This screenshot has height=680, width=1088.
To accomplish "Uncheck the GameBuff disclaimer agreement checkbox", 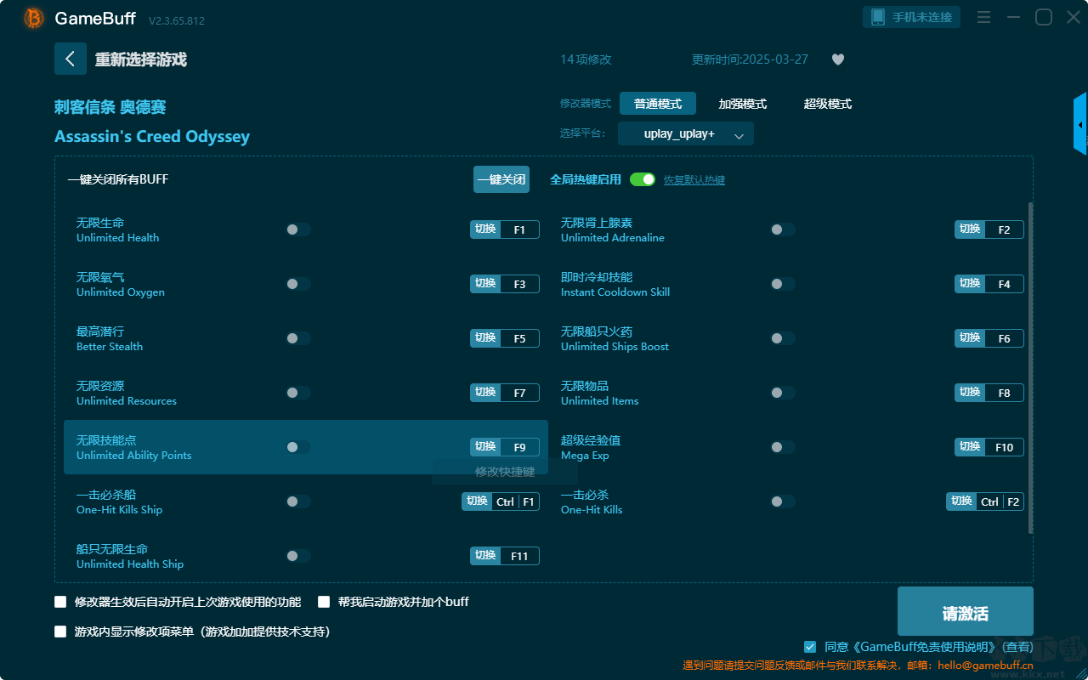I will 810,647.
